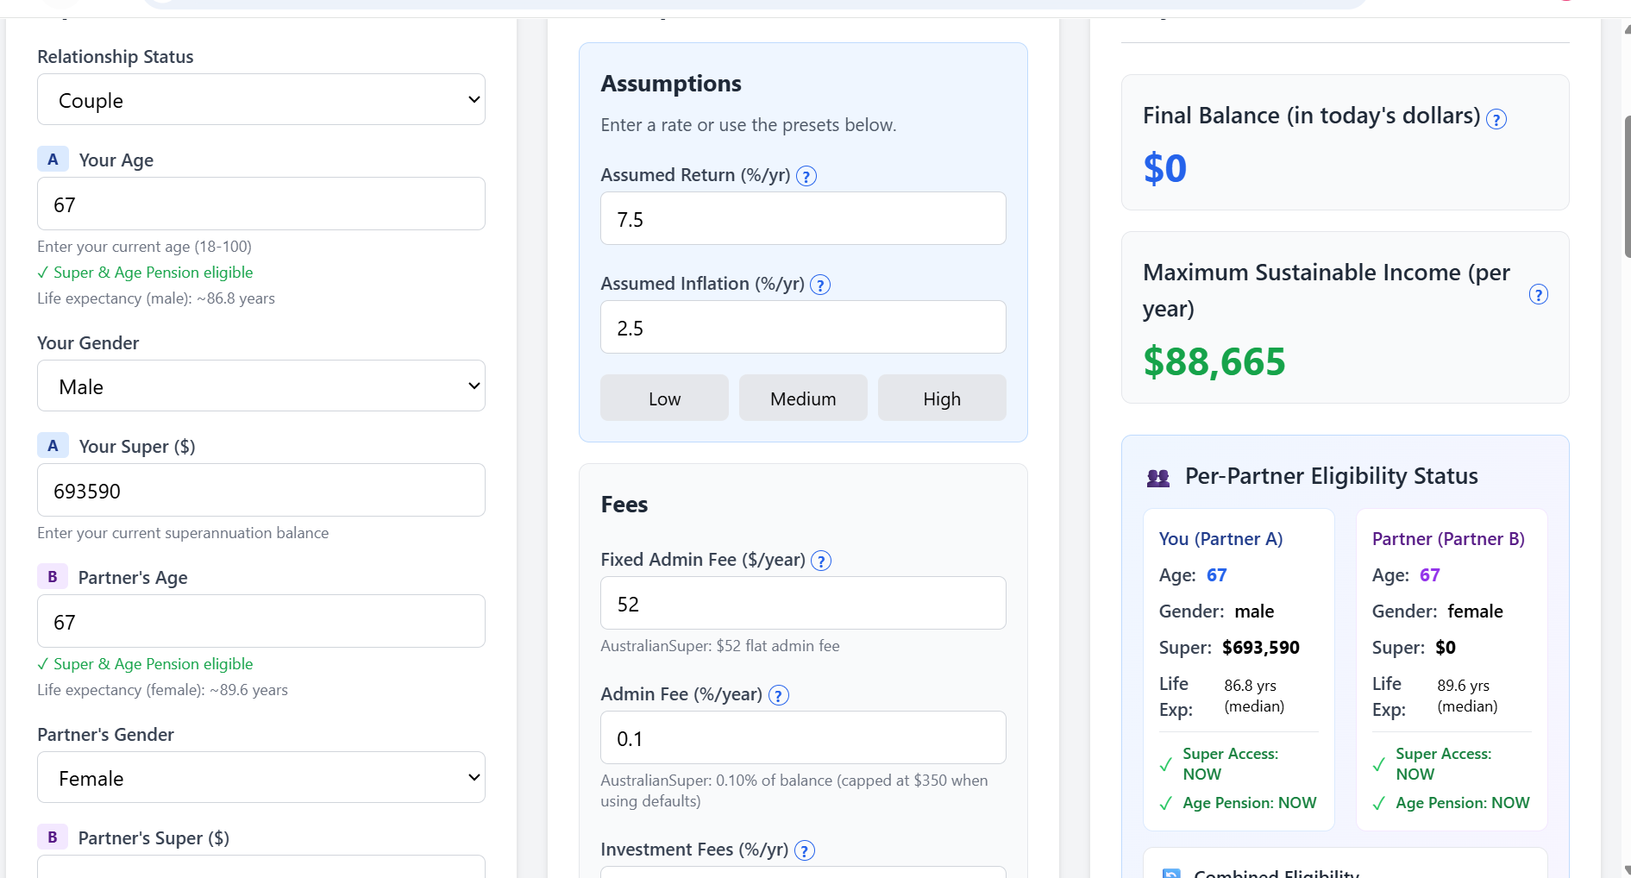
Task: Click the Admin Fee (%/year) help icon
Action: (x=778, y=695)
